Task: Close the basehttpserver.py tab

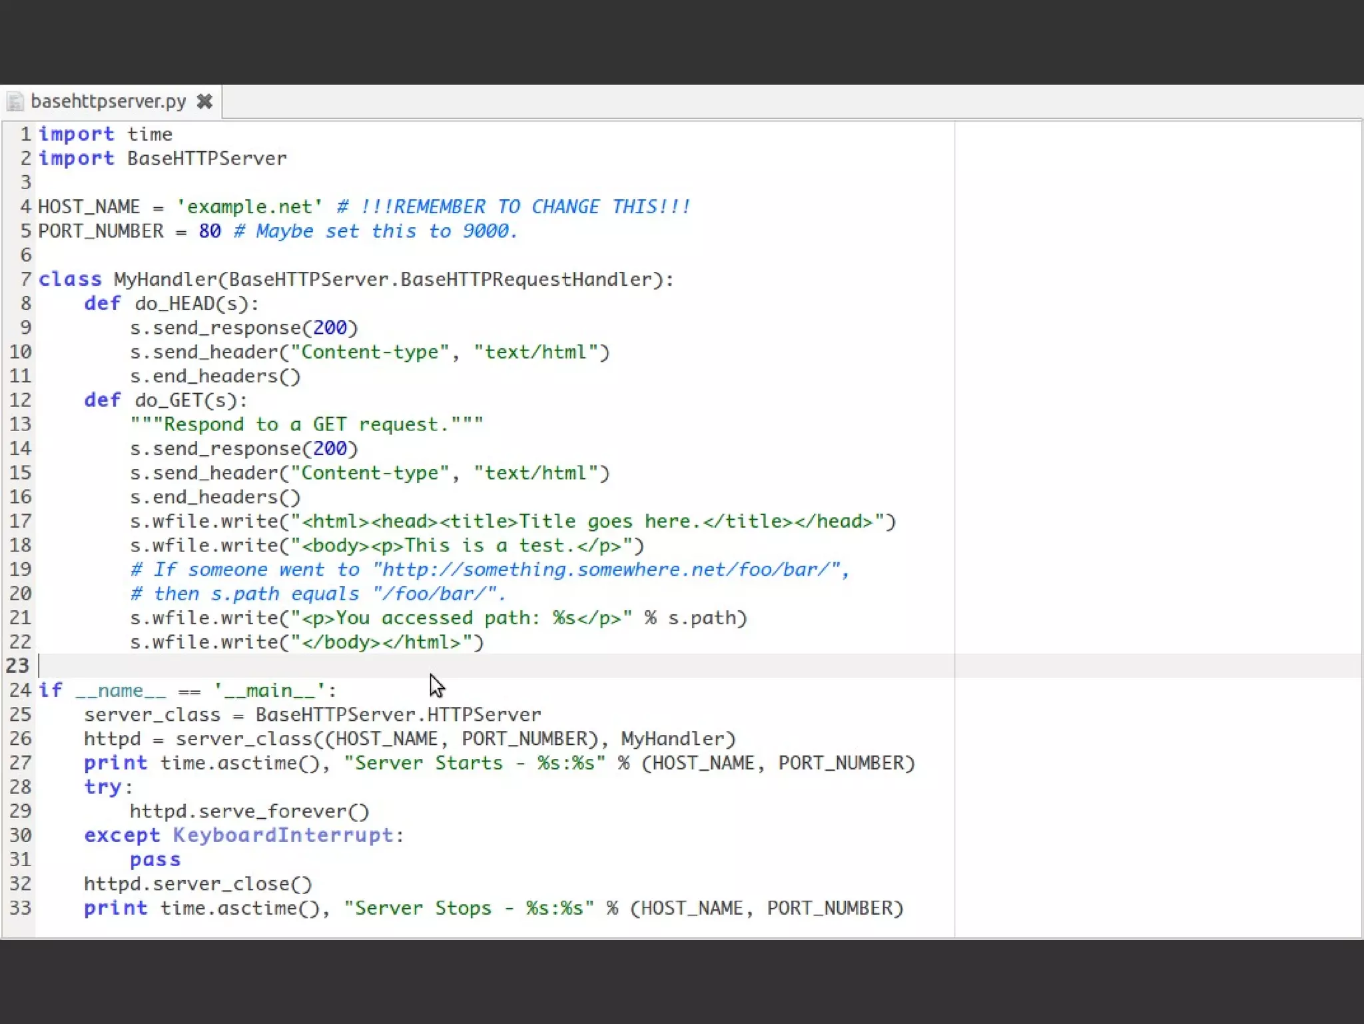Action: click(204, 101)
